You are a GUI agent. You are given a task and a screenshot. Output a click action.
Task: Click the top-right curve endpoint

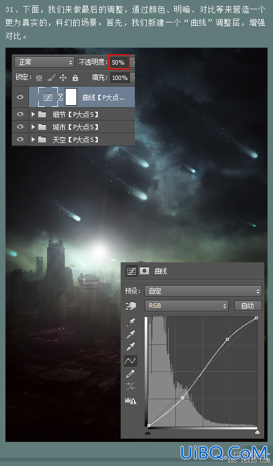point(257,318)
